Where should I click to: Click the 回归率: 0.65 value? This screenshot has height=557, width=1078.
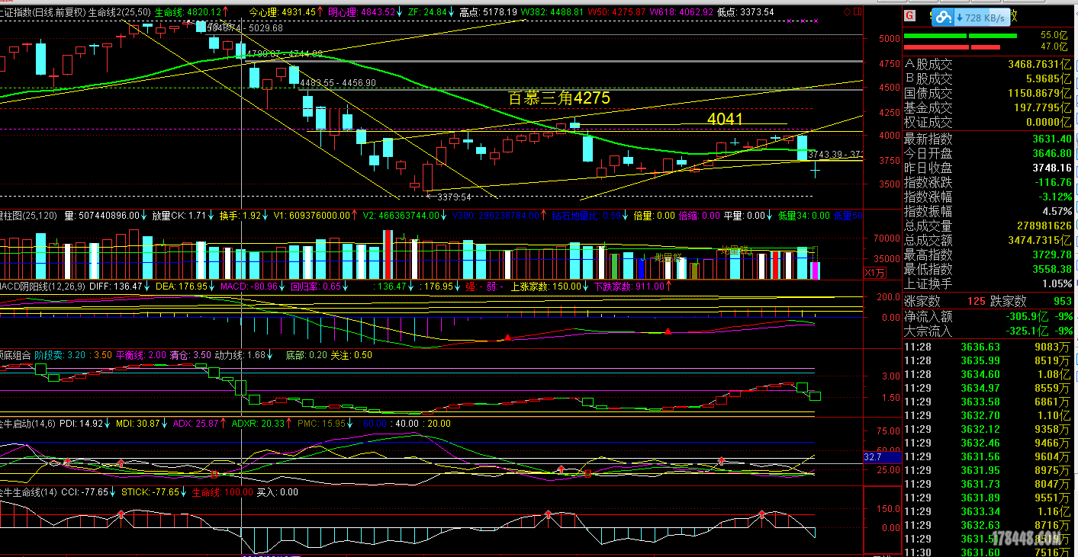pyautogui.click(x=317, y=286)
